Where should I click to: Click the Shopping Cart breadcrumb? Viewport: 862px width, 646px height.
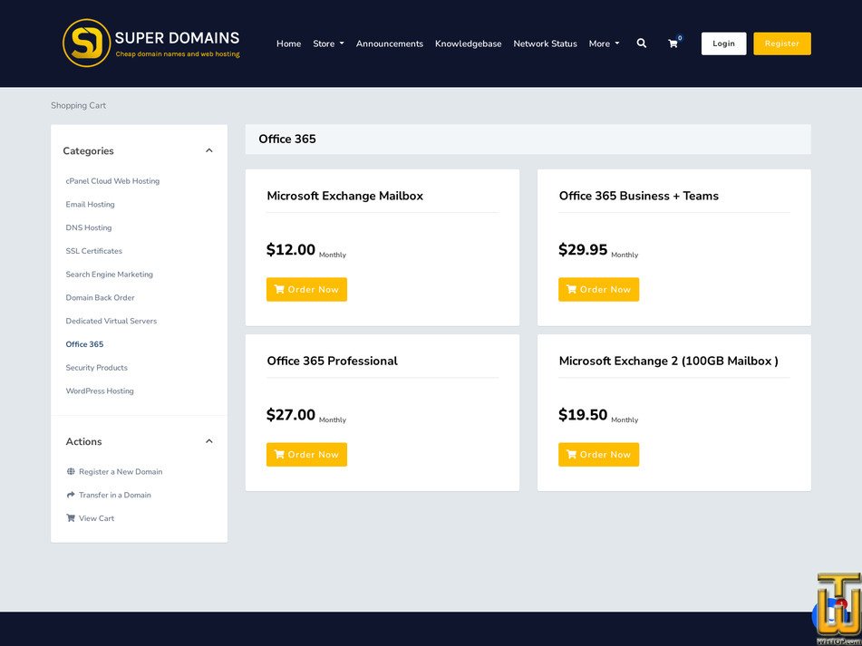point(79,105)
